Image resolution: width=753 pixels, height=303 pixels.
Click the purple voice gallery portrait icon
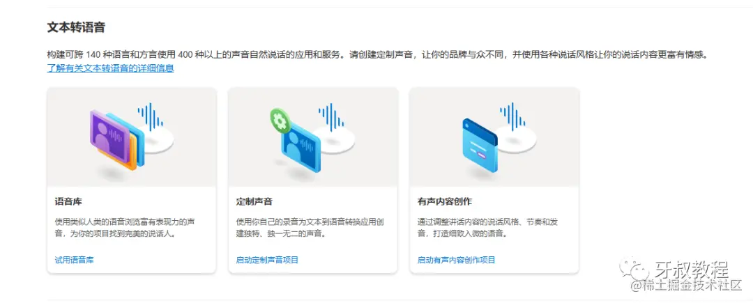(109, 136)
